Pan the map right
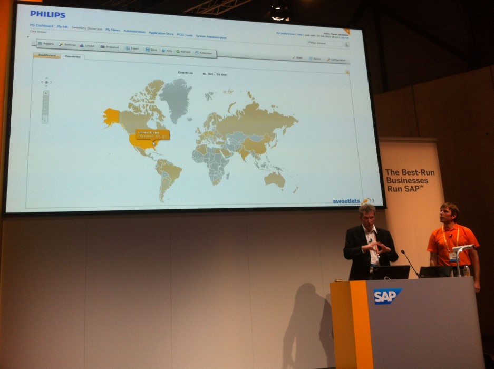The height and width of the screenshot is (369, 494). coord(51,82)
